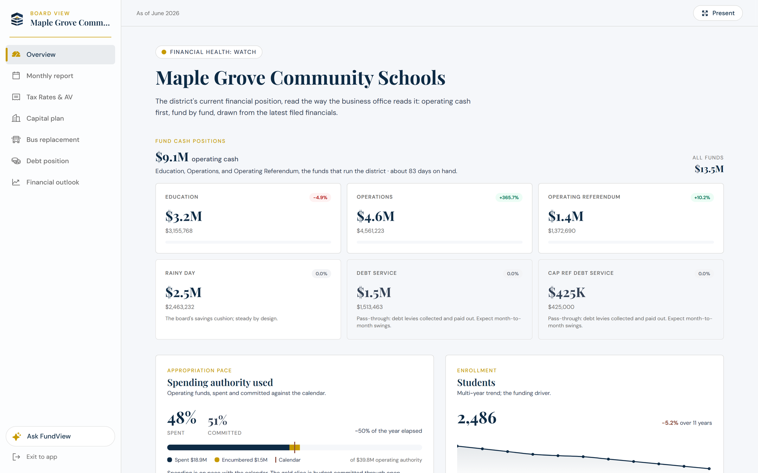
Task: Open the Debt Service fund card
Action: (439, 299)
